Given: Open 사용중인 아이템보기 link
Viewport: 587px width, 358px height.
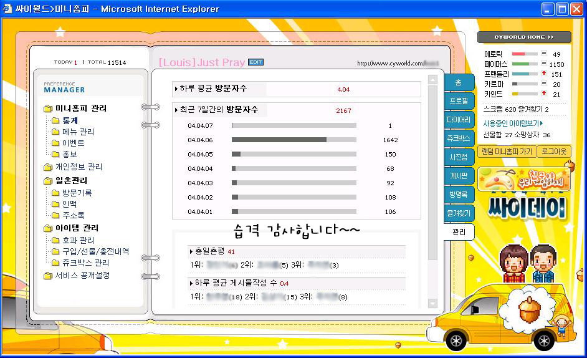Looking at the screenshot, I should pos(513,123).
